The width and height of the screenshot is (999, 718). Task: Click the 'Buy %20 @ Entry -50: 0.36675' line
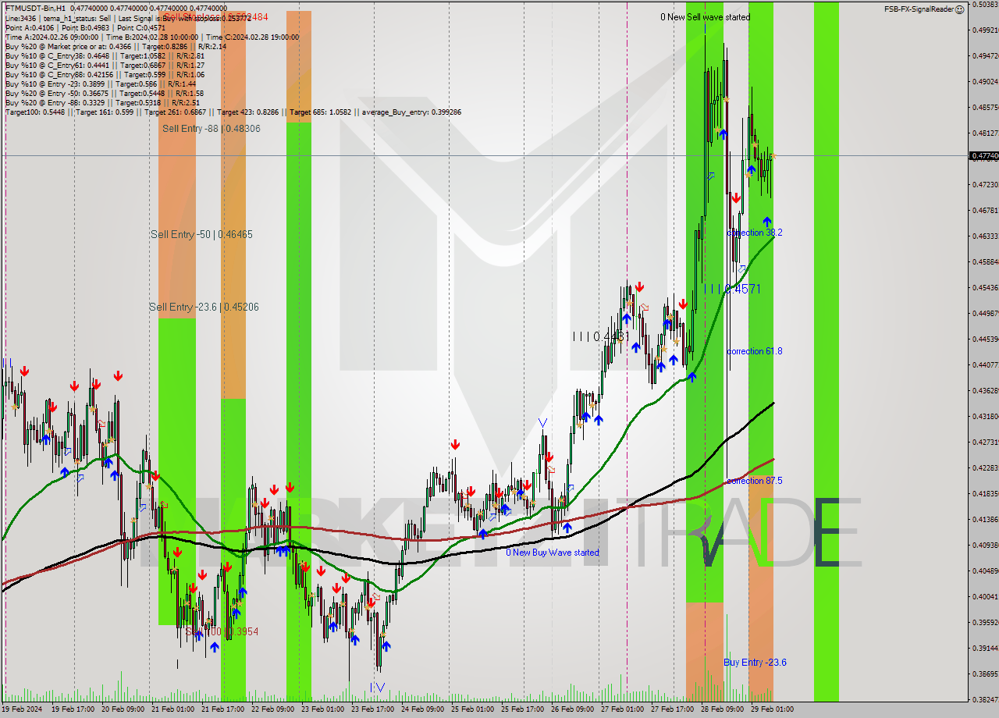point(105,93)
